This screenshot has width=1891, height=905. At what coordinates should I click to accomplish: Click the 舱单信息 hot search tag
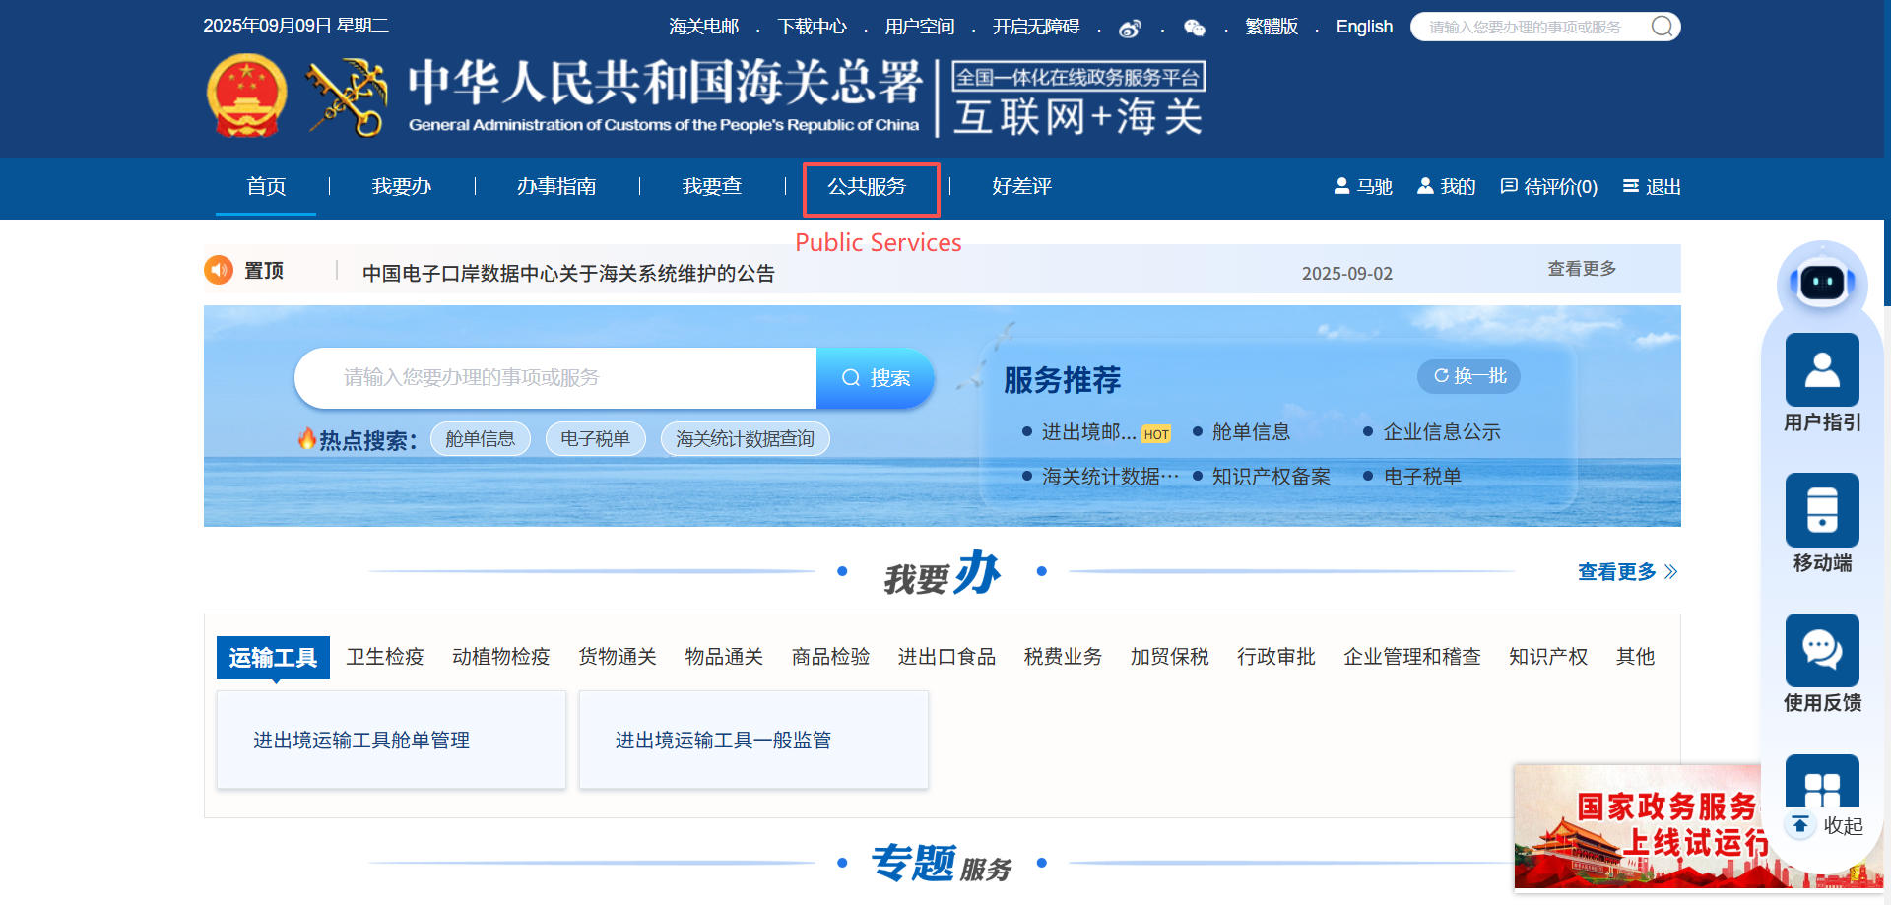(x=480, y=439)
